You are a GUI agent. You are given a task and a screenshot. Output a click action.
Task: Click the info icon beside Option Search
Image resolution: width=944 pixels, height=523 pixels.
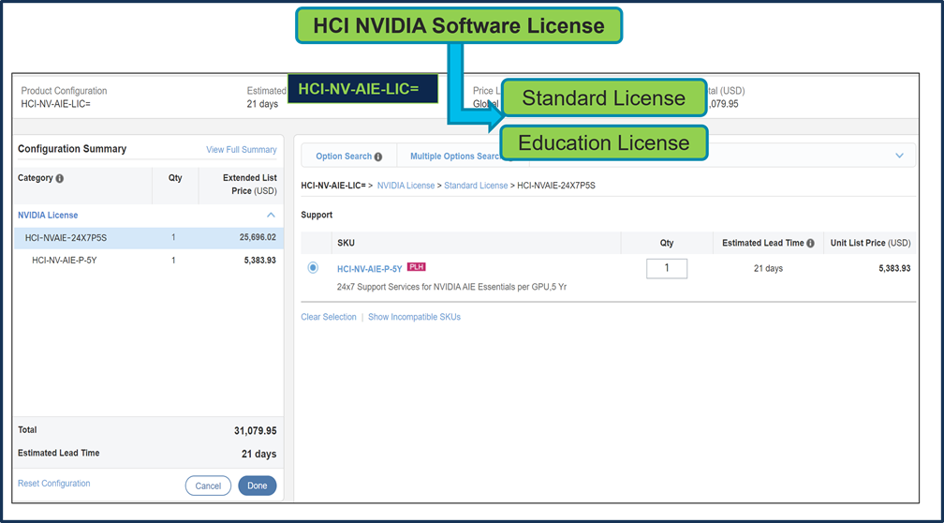point(378,157)
